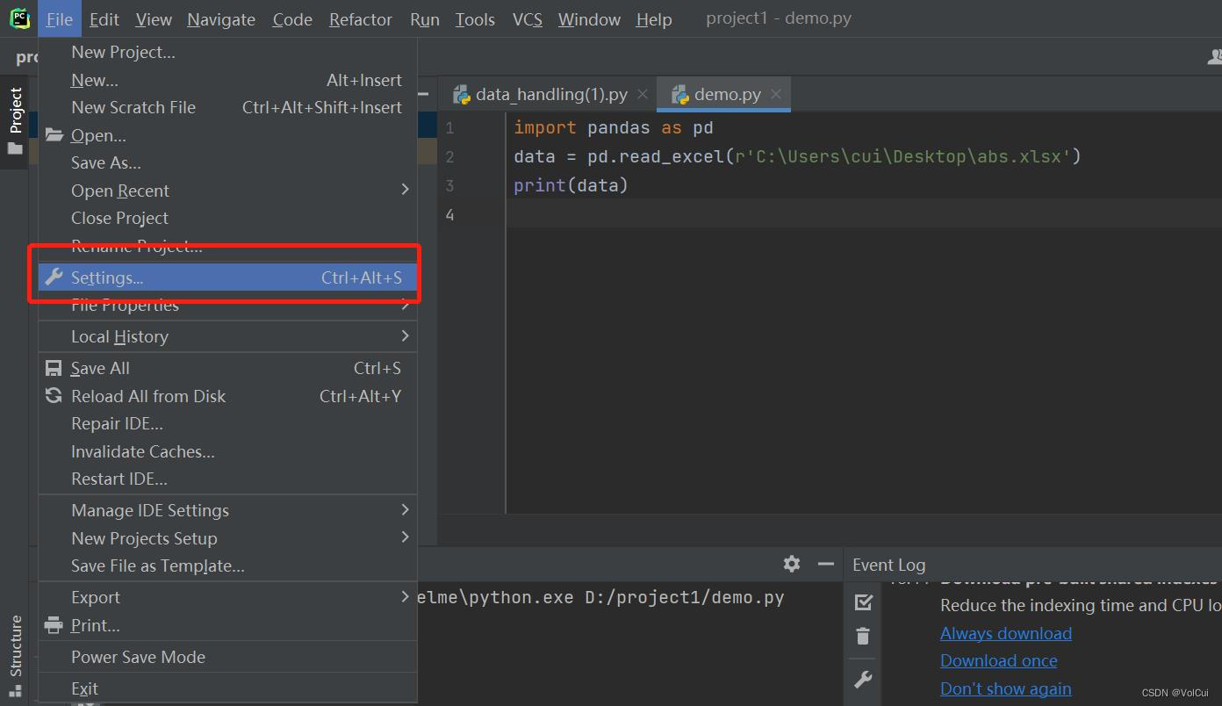The image size is (1222, 706).
Task: Click the 'print(data)' line in the editor
Action: (571, 185)
